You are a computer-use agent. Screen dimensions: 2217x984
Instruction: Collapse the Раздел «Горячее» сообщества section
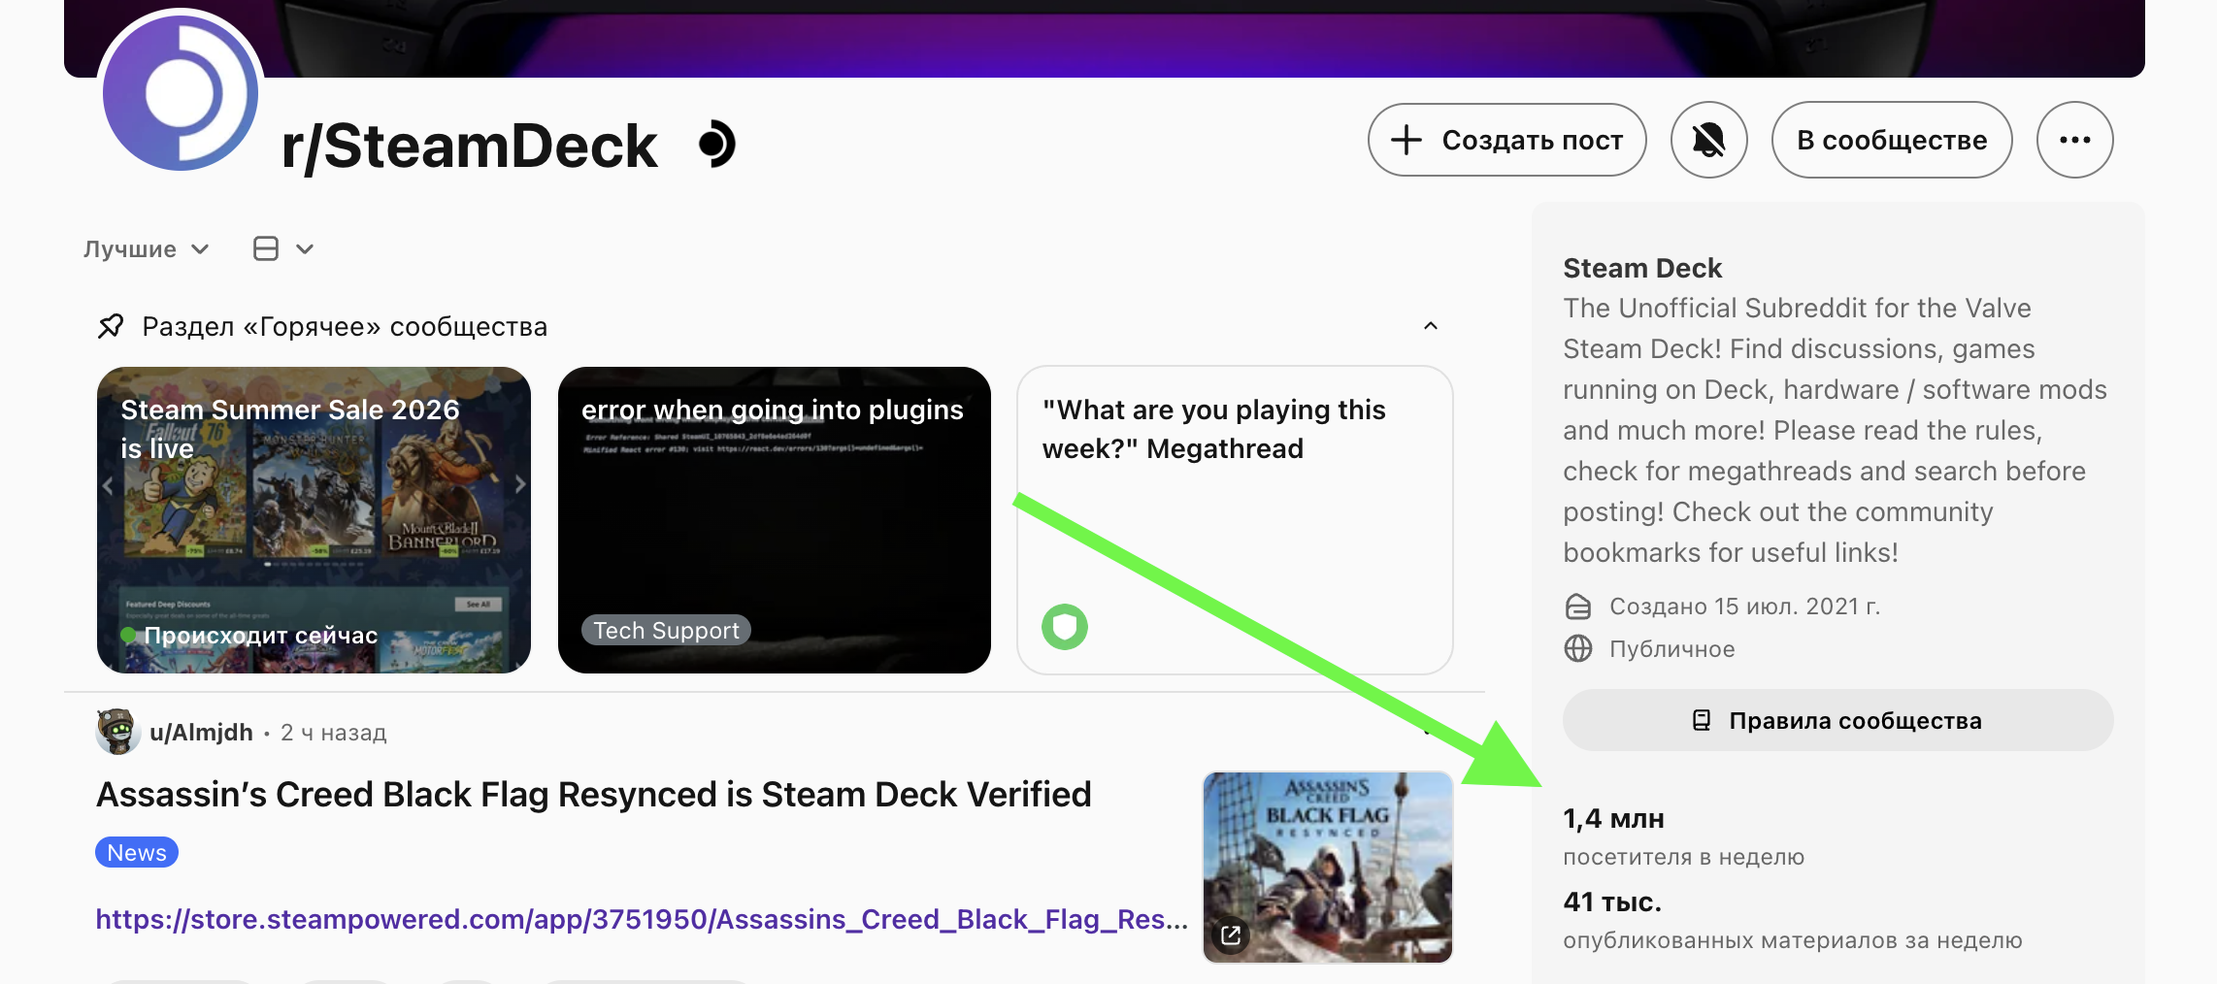(x=1430, y=326)
